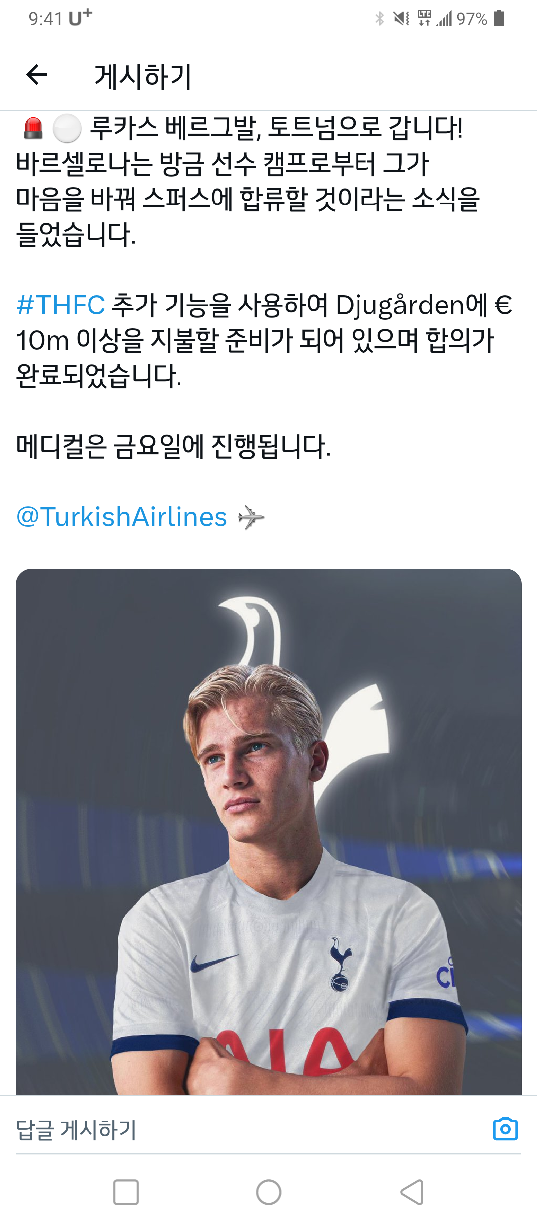537x1224 pixels.
Task: Tap the battery icon in status bar
Action: pyautogui.click(x=499, y=18)
